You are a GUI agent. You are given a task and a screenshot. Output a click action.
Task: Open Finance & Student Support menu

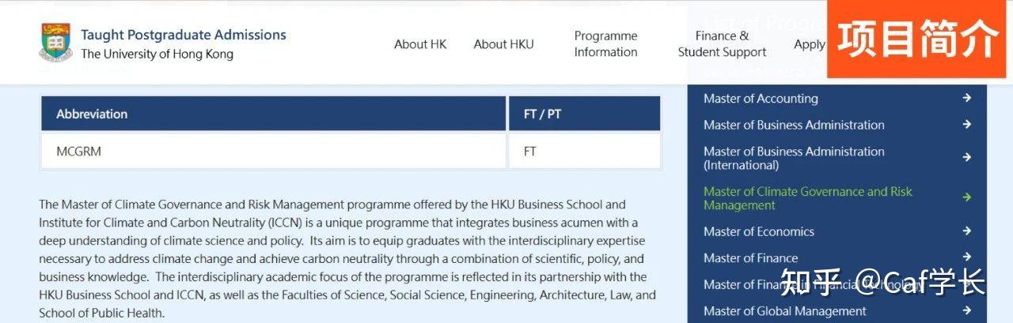pos(722,44)
